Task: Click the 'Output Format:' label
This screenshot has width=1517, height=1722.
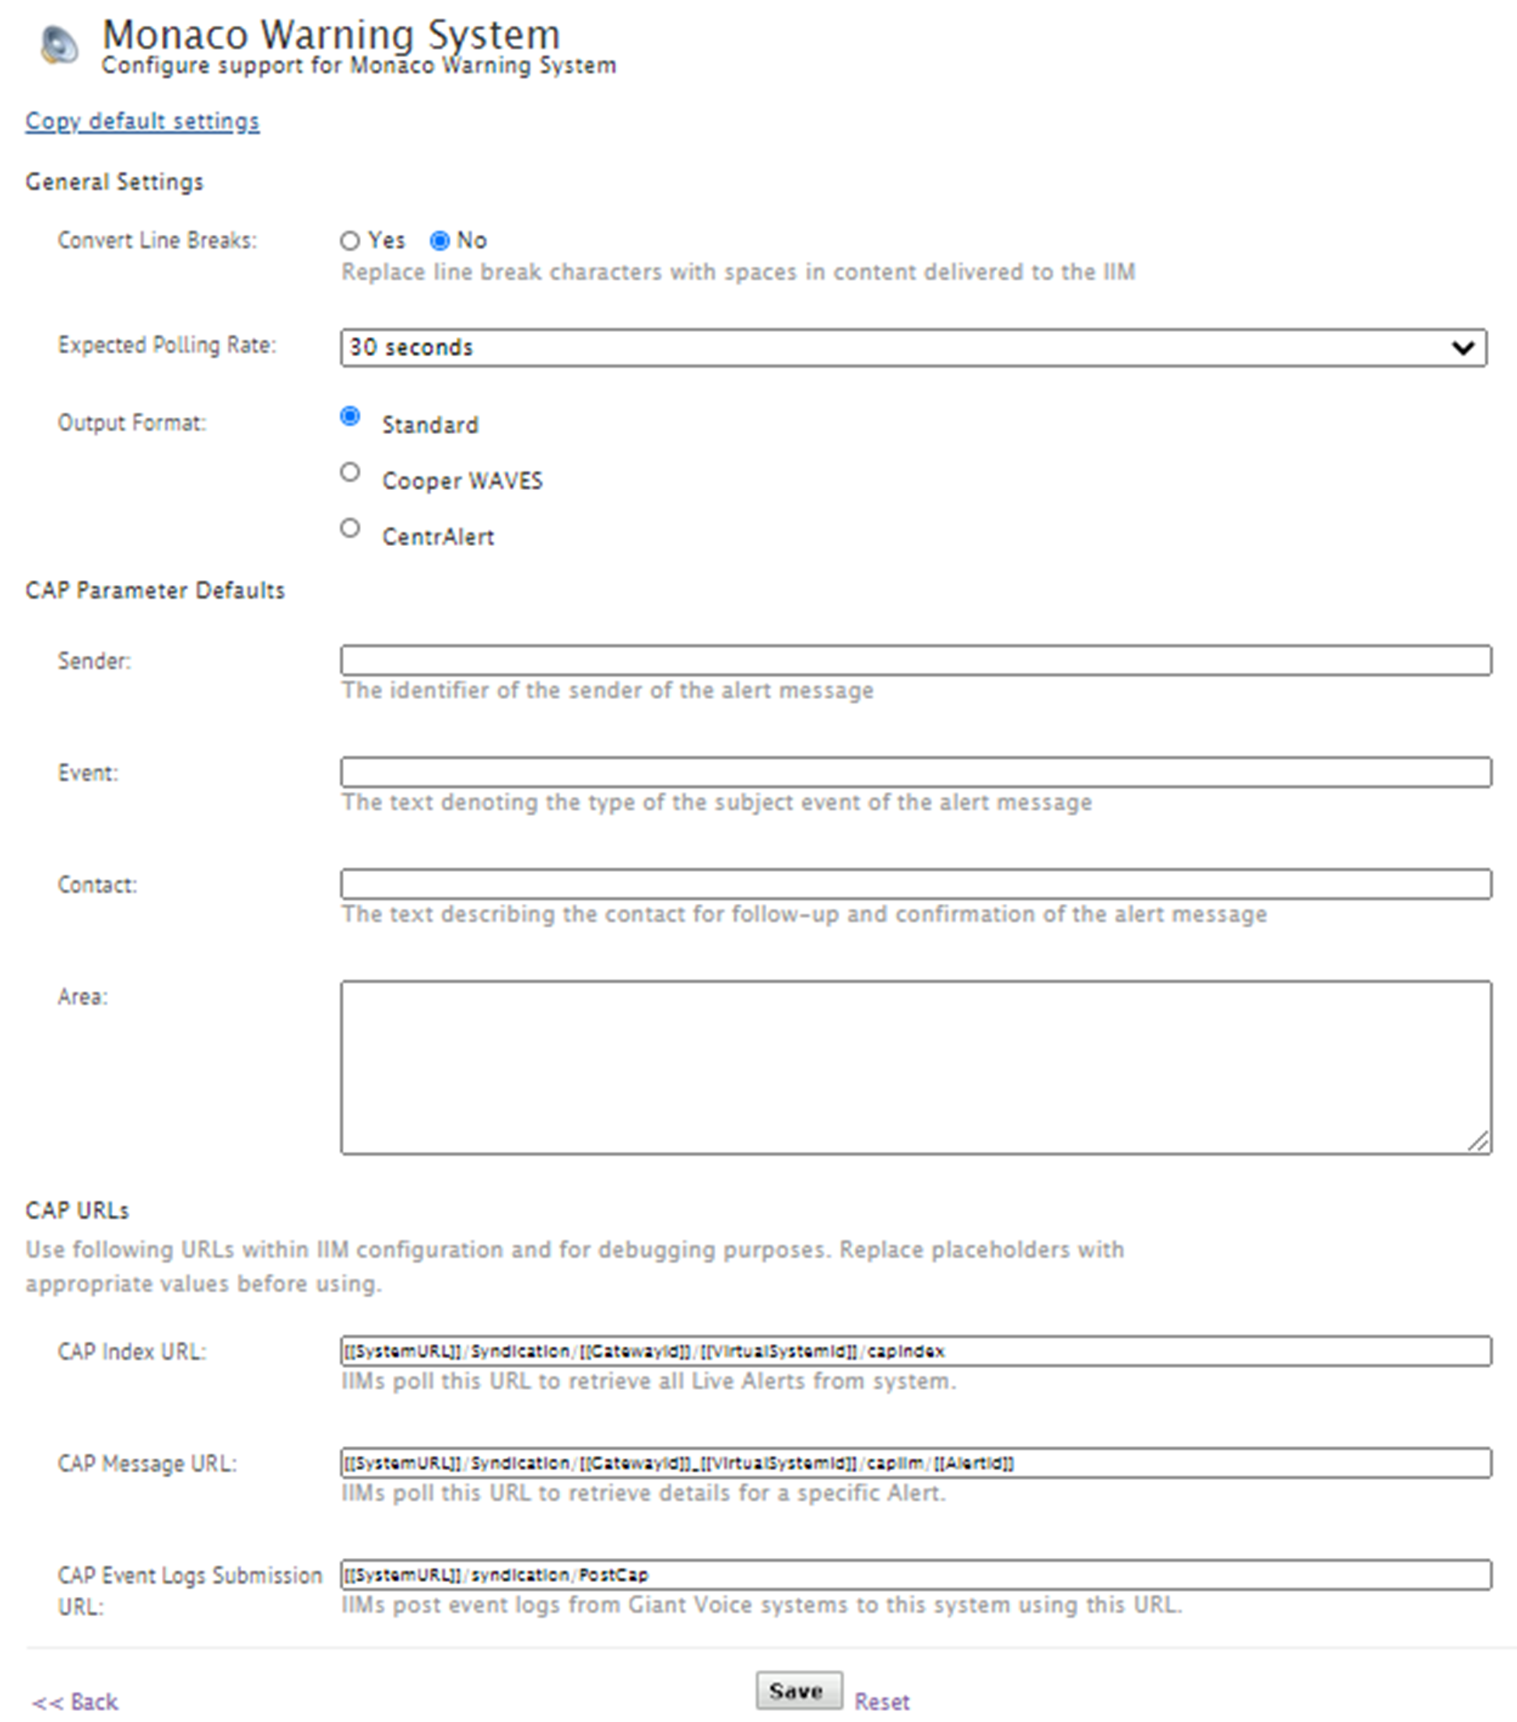Action: (x=131, y=423)
